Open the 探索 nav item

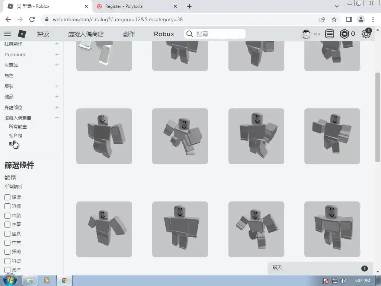(x=43, y=34)
